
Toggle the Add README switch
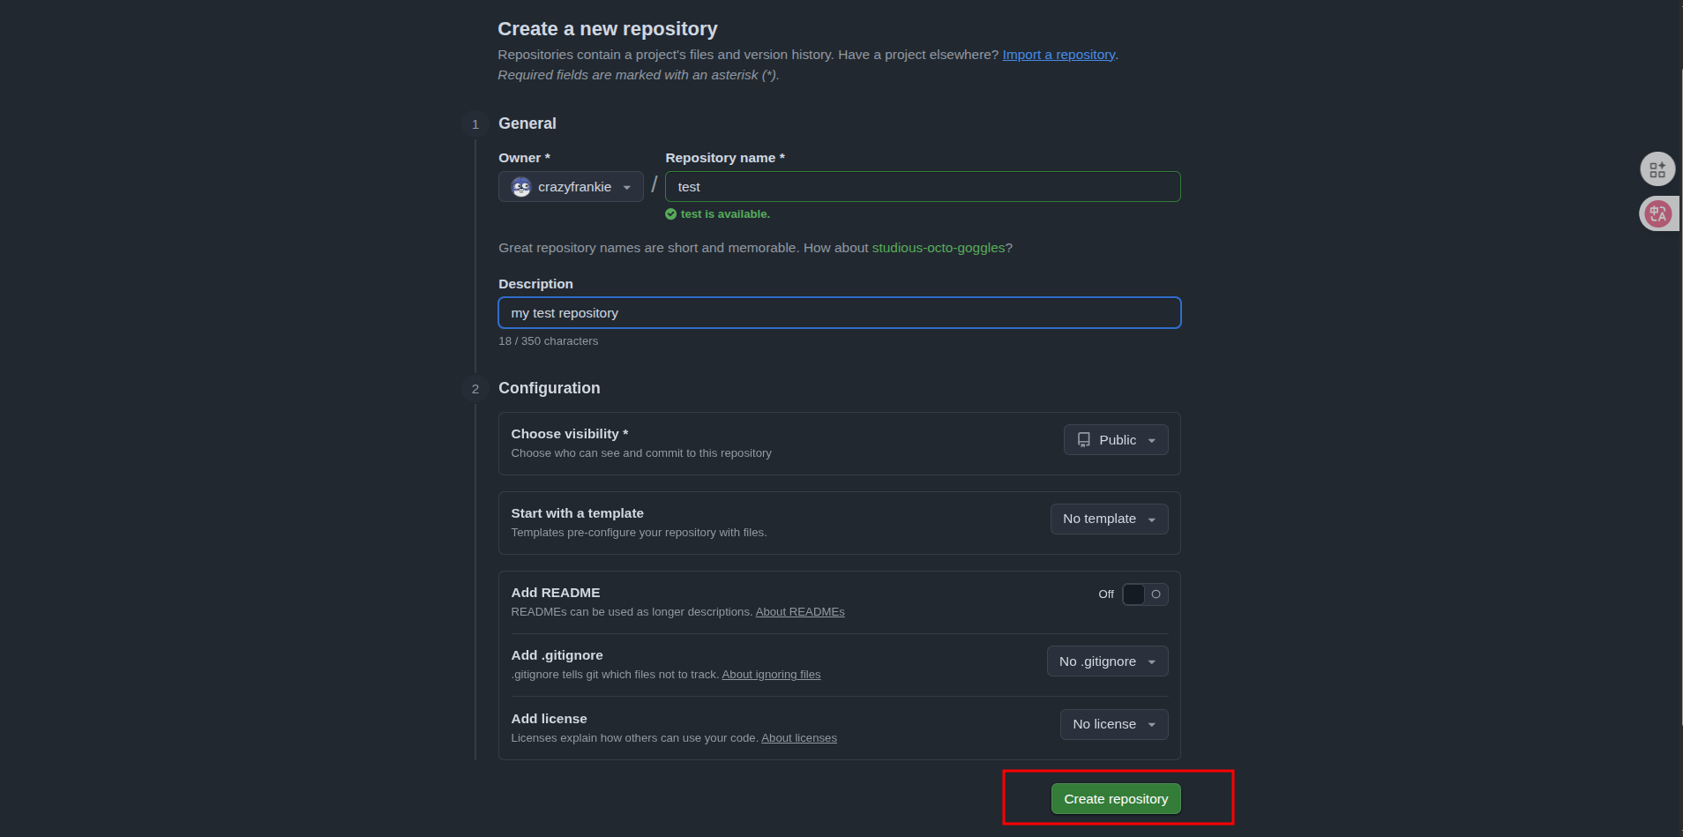click(x=1145, y=594)
